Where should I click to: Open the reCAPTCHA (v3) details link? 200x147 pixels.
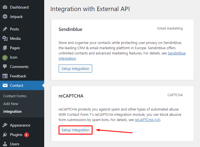tap(148, 120)
